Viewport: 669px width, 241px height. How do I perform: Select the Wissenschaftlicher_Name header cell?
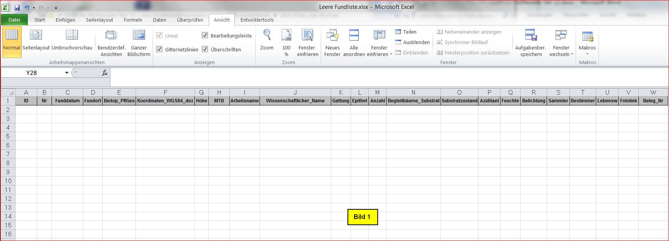click(x=295, y=101)
